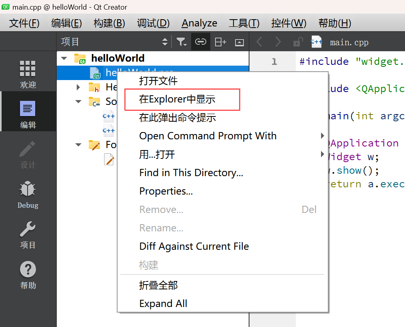
Task: Choose 用...打开 menu entry
Action: 223,154
